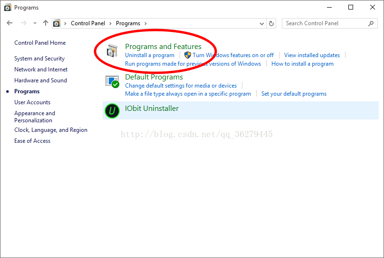The height and width of the screenshot is (258, 384).
Task: Open the Programs and Features icon
Action: tap(112, 50)
